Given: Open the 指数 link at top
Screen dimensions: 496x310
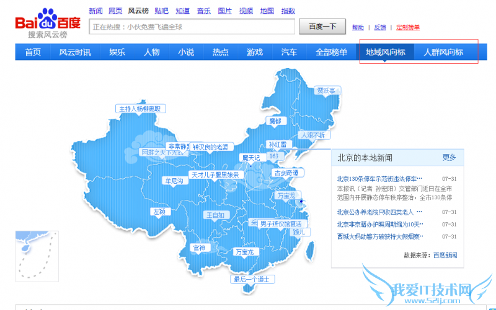Looking at the screenshot, I should click(288, 11).
